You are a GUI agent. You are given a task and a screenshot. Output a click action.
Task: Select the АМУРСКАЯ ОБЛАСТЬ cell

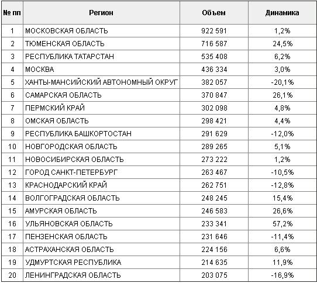tap(101, 211)
